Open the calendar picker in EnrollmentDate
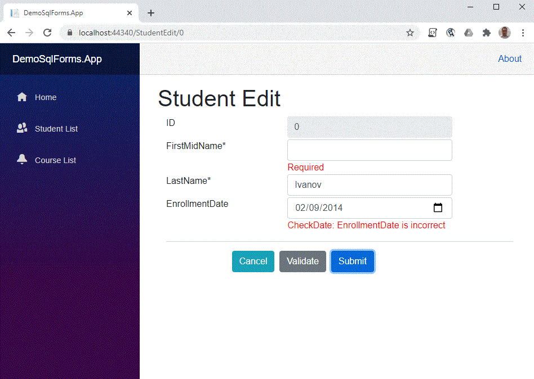Viewport: 534px width, 379px height. point(438,207)
